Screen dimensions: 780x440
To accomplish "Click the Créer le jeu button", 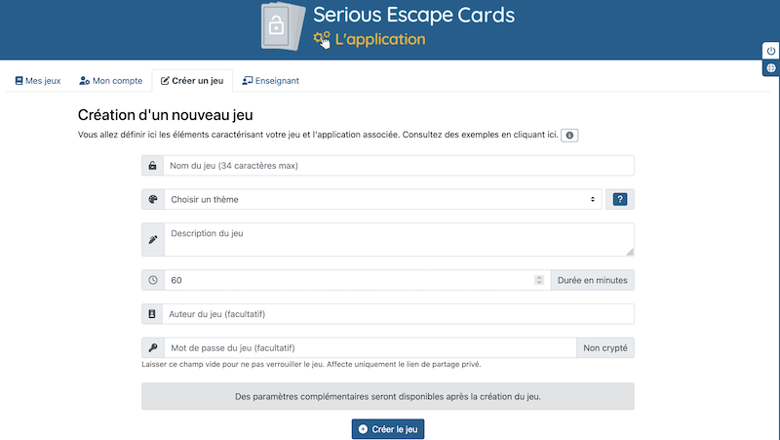I will coord(388,429).
